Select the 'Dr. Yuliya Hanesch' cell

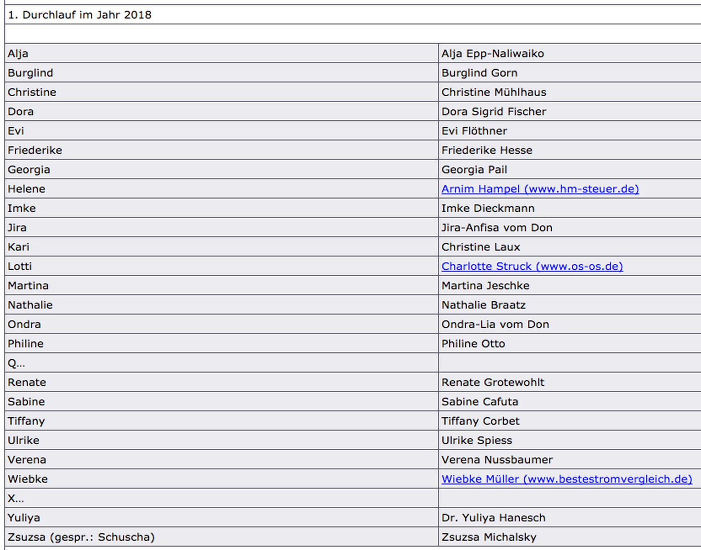click(493, 518)
